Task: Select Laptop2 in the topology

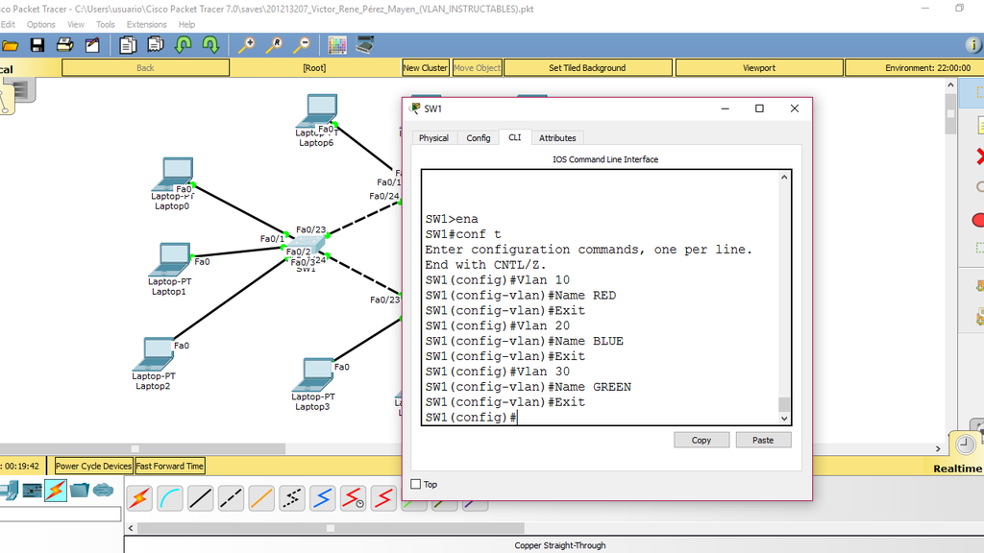Action: click(155, 354)
